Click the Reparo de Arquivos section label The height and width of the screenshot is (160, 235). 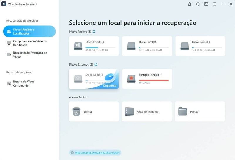[x=19, y=72]
